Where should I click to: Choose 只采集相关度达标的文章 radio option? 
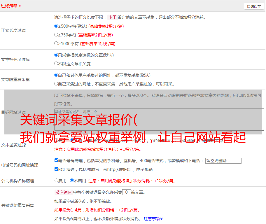pyautogui.click(x=56, y=55)
